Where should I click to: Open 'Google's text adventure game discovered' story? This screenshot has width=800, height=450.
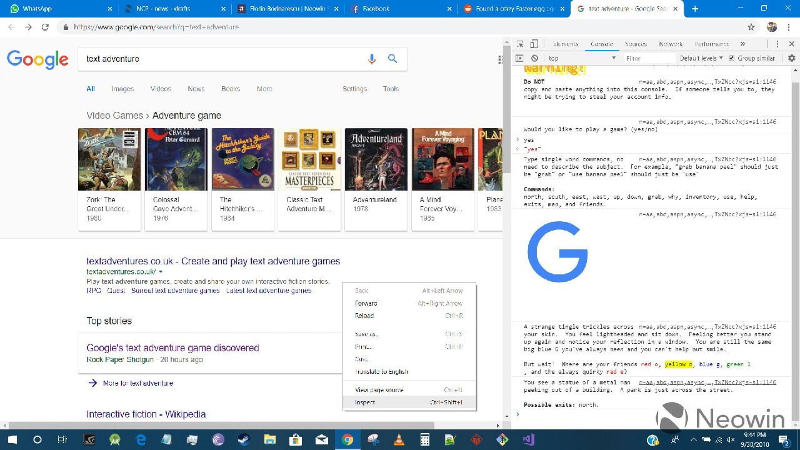172,348
